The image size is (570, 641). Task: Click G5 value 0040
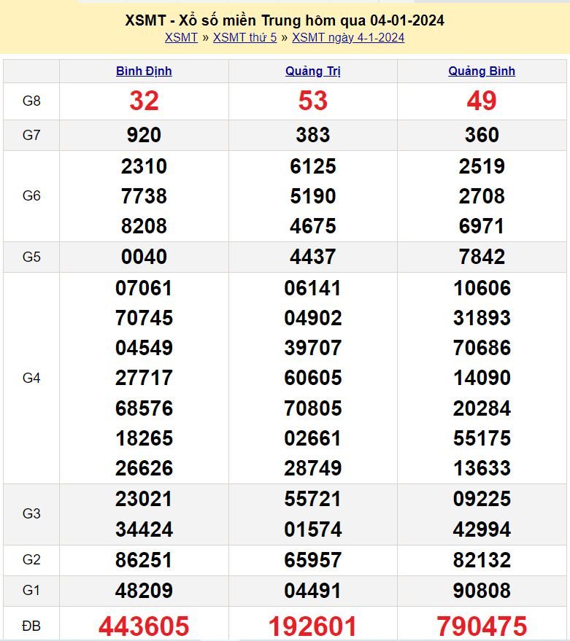(144, 257)
